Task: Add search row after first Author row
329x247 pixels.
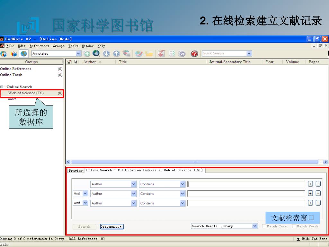Action: pos(310,184)
